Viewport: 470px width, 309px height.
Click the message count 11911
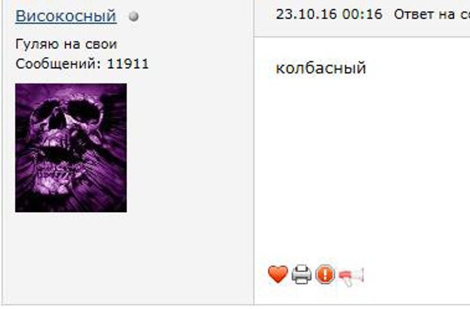point(128,63)
